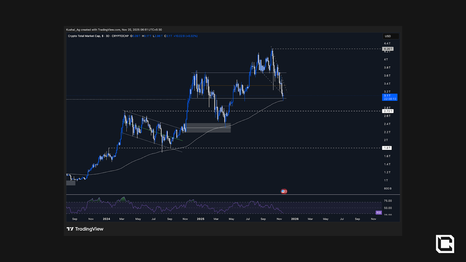Click the 1.8T price level label
The height and width of the screenshot is (262, 466).
click(387, 148)
